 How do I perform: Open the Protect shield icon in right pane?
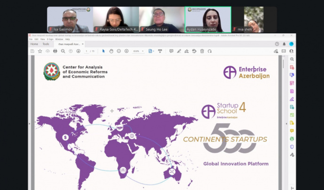click(292, 147)
